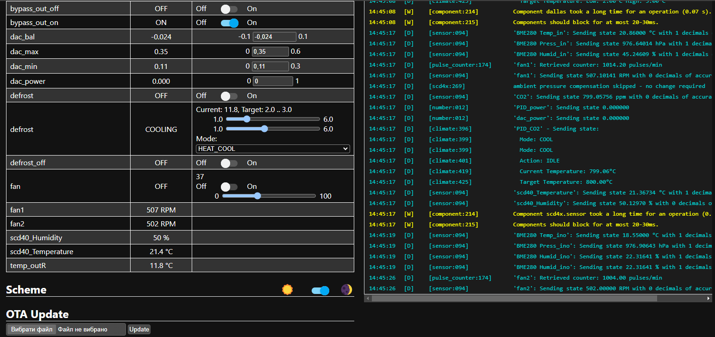
Task: Click the 'Target Temperature: 800.00°C' log line
Action: tap(566, 182)
